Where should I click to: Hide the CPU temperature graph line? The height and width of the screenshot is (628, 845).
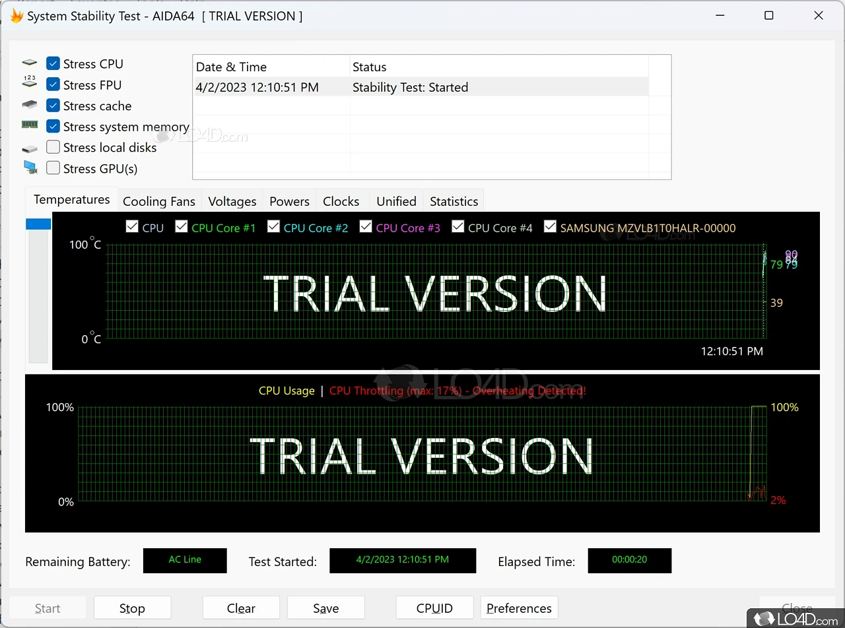131,227
